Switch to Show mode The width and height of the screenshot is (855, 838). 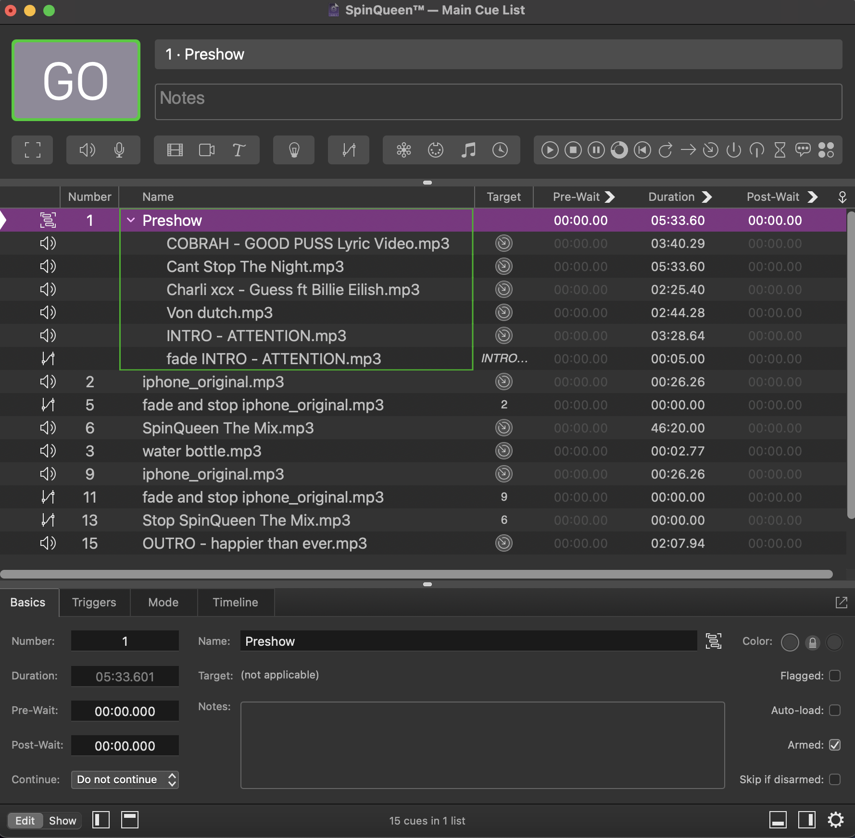click(63, 820)
